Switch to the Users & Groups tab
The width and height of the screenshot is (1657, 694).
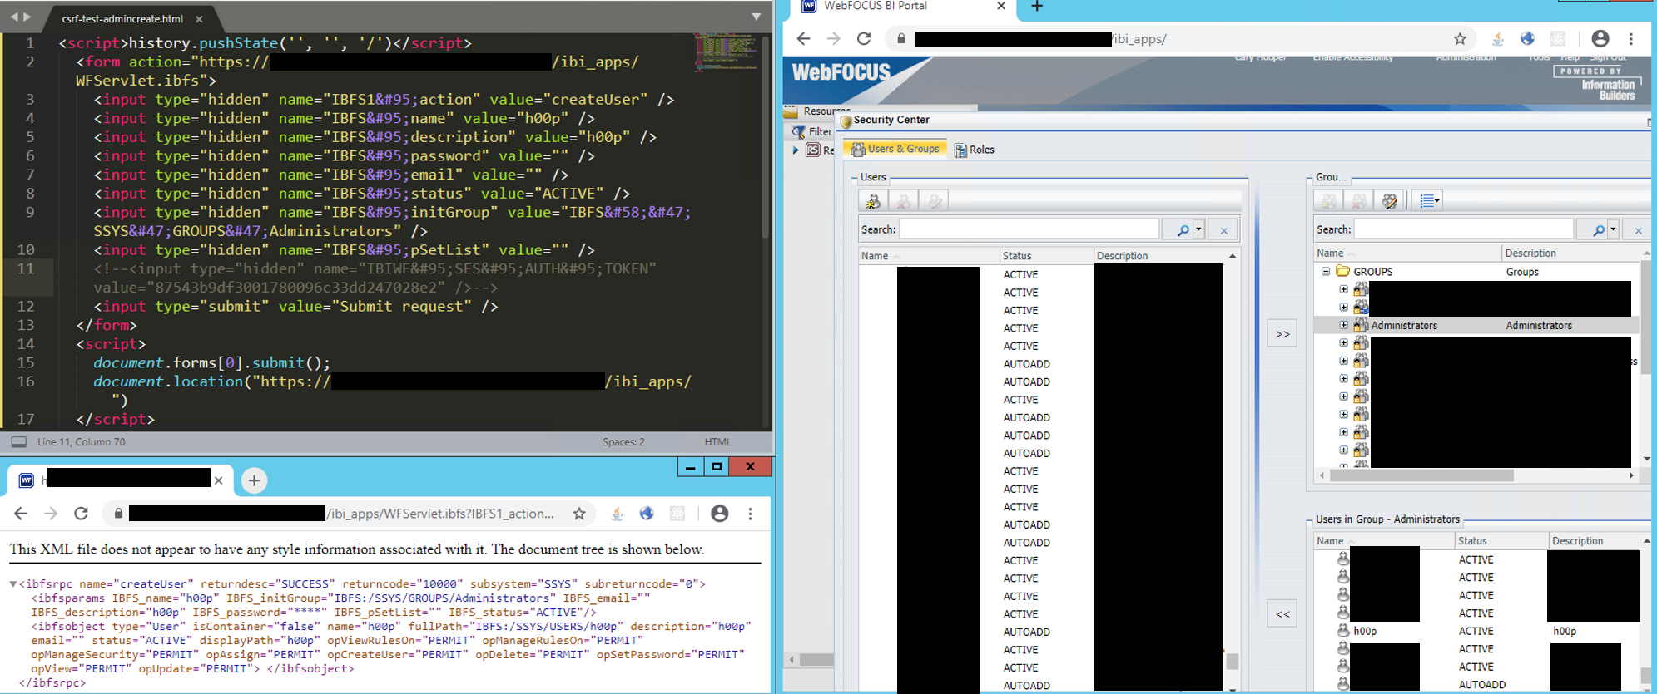pos(895,149)
